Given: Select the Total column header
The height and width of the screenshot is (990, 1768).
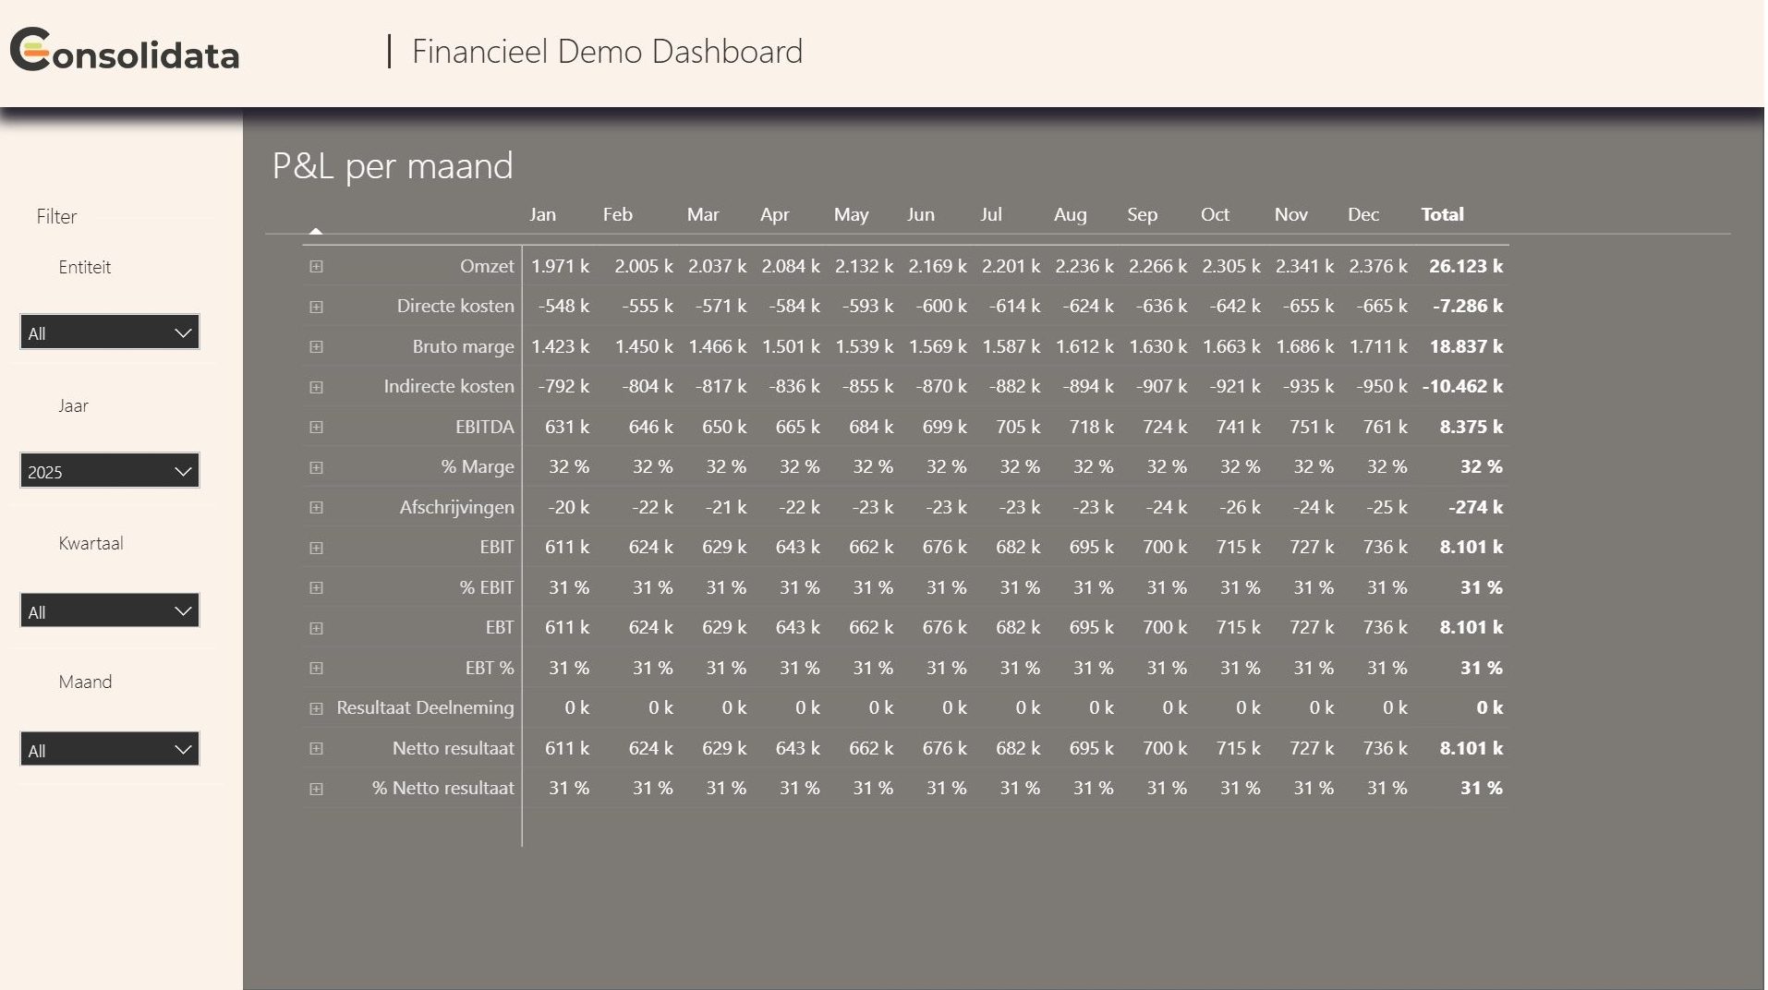Looking at the screenshot, I should point(1442,214).
